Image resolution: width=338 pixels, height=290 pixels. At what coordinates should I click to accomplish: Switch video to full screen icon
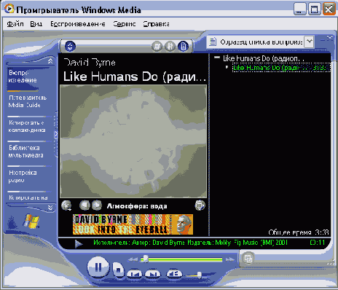pos(200,205)
